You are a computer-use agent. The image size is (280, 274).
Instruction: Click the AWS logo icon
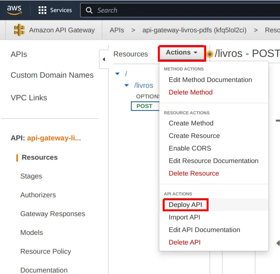point(14,10)
